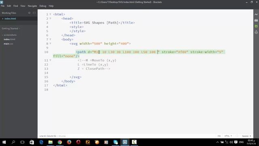Image resolution: width=259 pixels, height=146 pixels.
Task: Open the Live Preview lightning icon
Action: click(256, 15)
